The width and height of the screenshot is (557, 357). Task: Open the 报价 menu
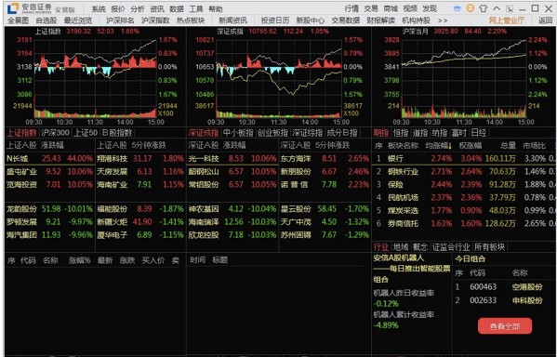(118, 9)
